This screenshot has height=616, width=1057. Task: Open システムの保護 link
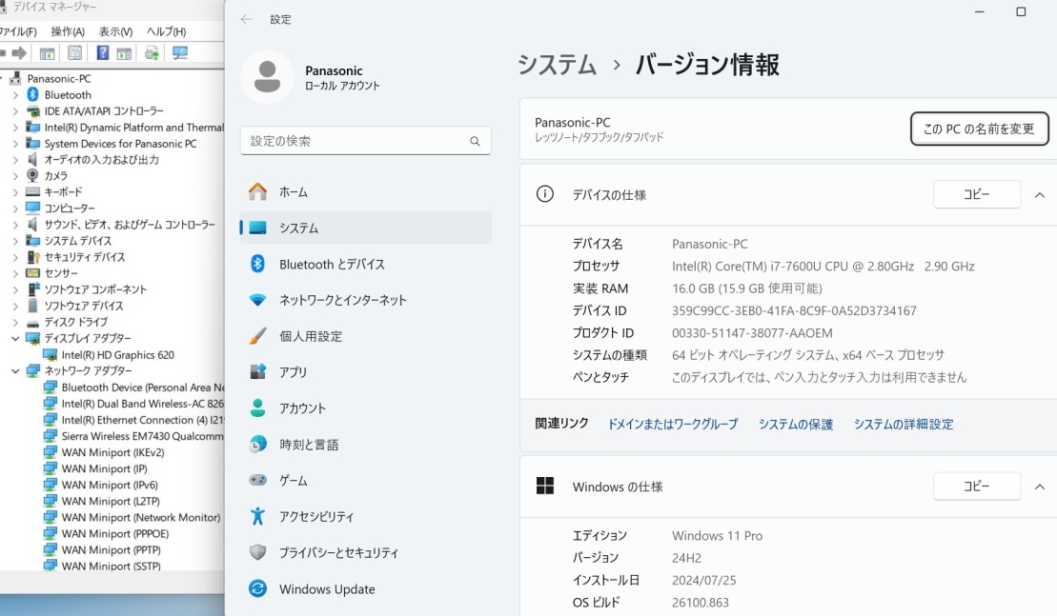click(x=796, y=424)
